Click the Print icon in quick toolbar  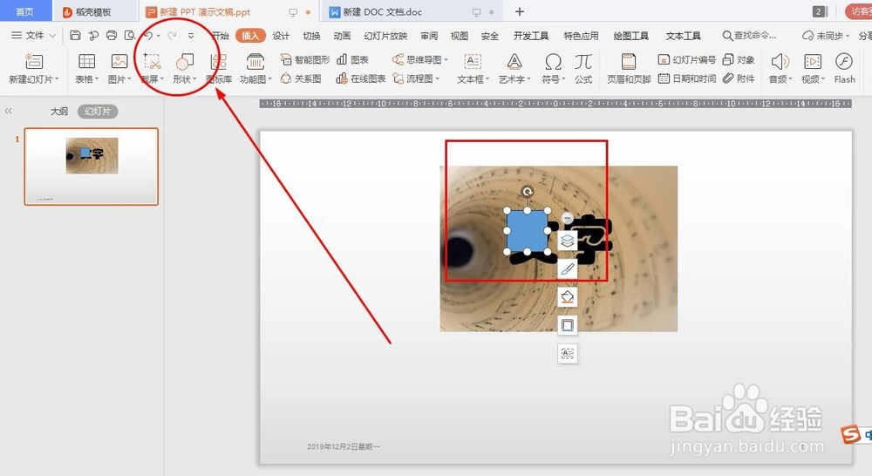pyautogui.click(x=112, y=36)
